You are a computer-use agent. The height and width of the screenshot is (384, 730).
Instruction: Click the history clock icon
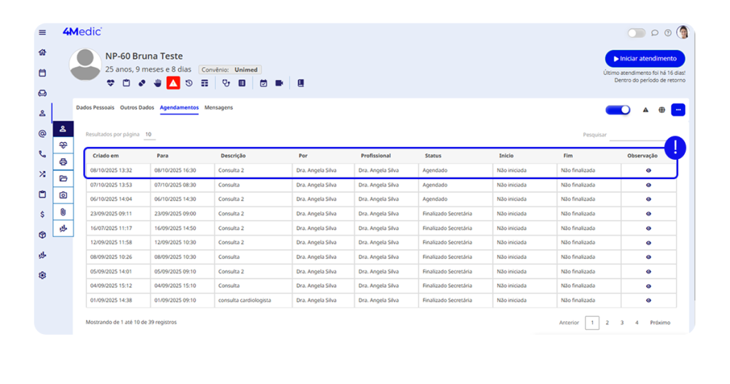click(189, 83)
